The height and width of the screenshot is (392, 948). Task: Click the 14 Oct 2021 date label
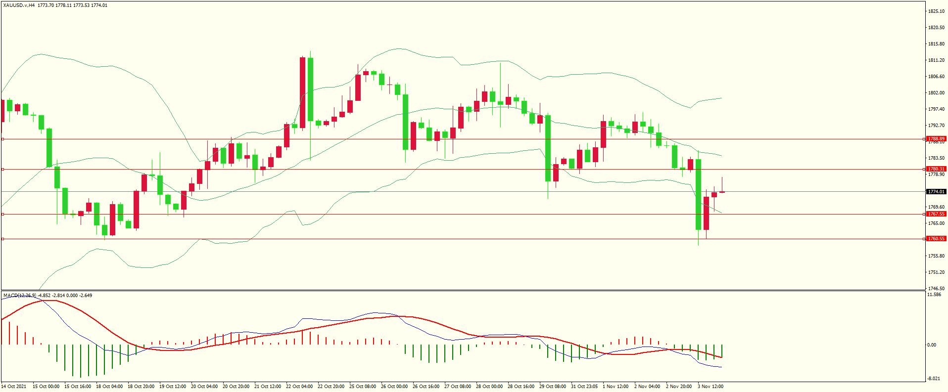(x=14, y=387)
